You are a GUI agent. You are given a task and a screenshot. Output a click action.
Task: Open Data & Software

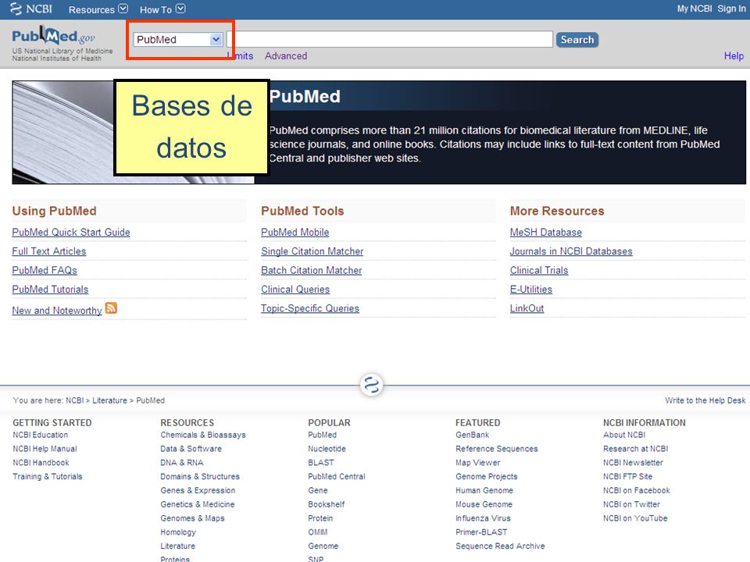pyautogui.click(x=191, y=449)
